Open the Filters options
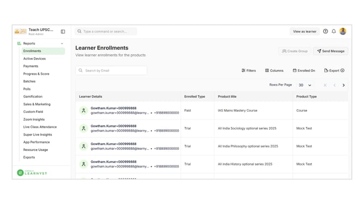This screenshot has height=204, width=364. [249, 71]
